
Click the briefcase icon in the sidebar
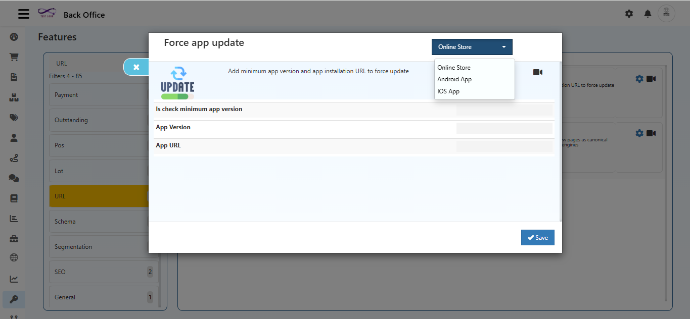pos(14,238)
